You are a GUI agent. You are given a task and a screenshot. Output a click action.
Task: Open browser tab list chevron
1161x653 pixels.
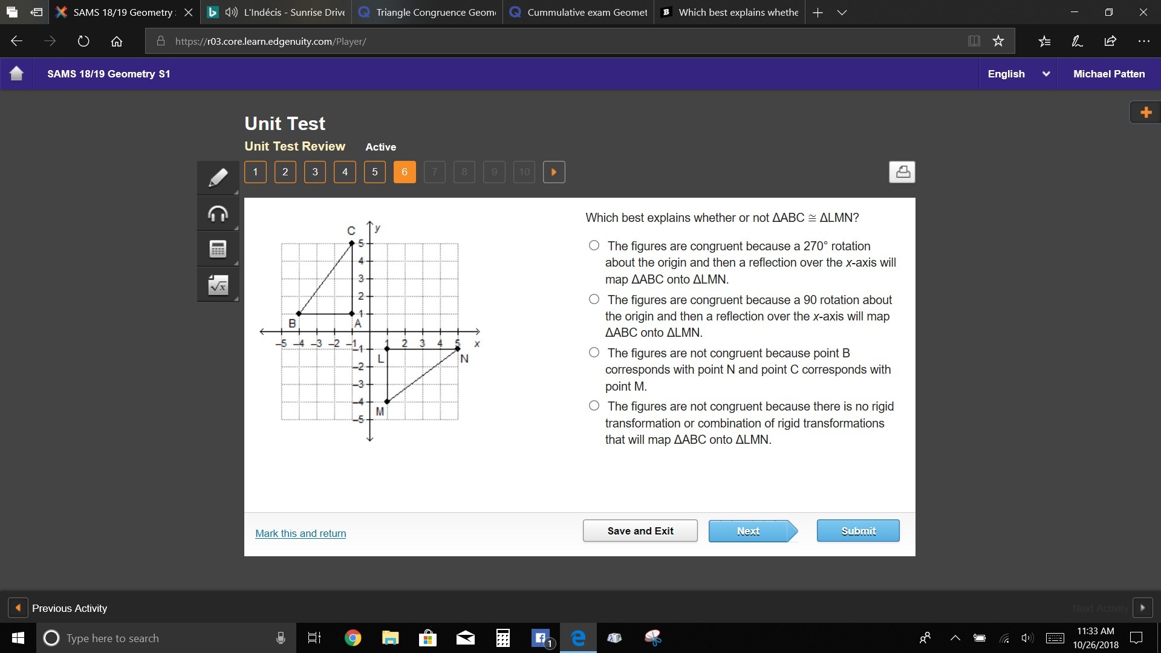(842, 12)
